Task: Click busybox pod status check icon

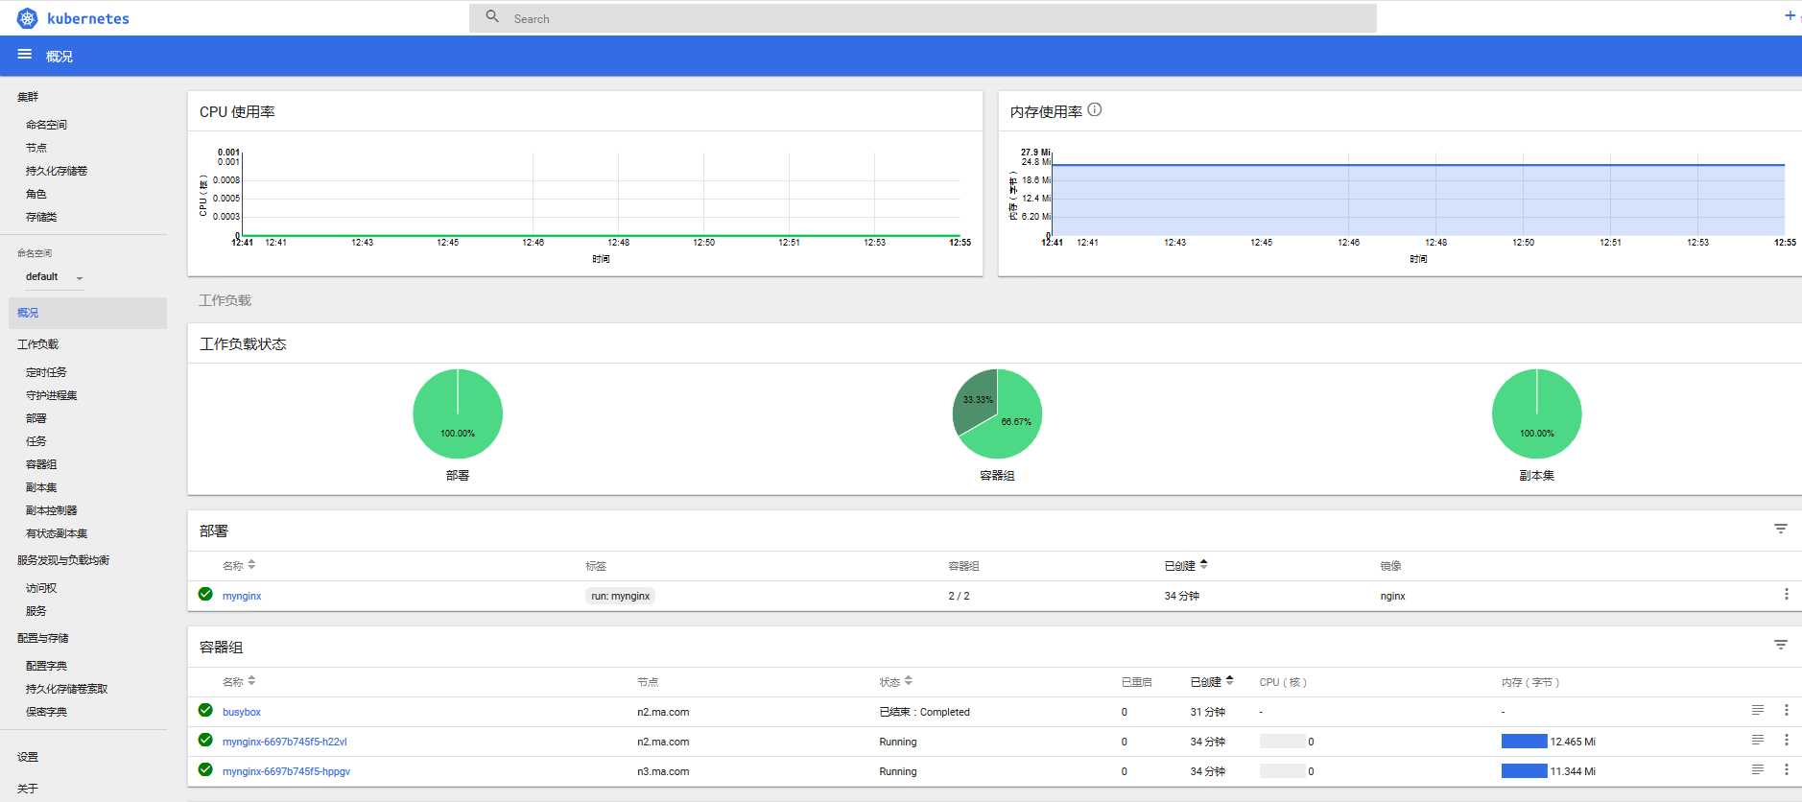Action: click(205, 710)
